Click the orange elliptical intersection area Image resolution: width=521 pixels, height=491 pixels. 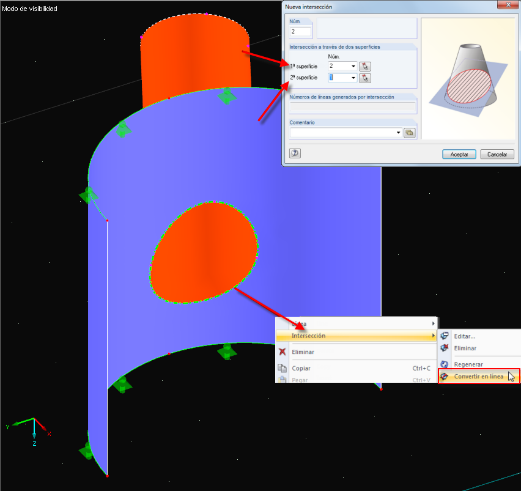click(204, 253)
